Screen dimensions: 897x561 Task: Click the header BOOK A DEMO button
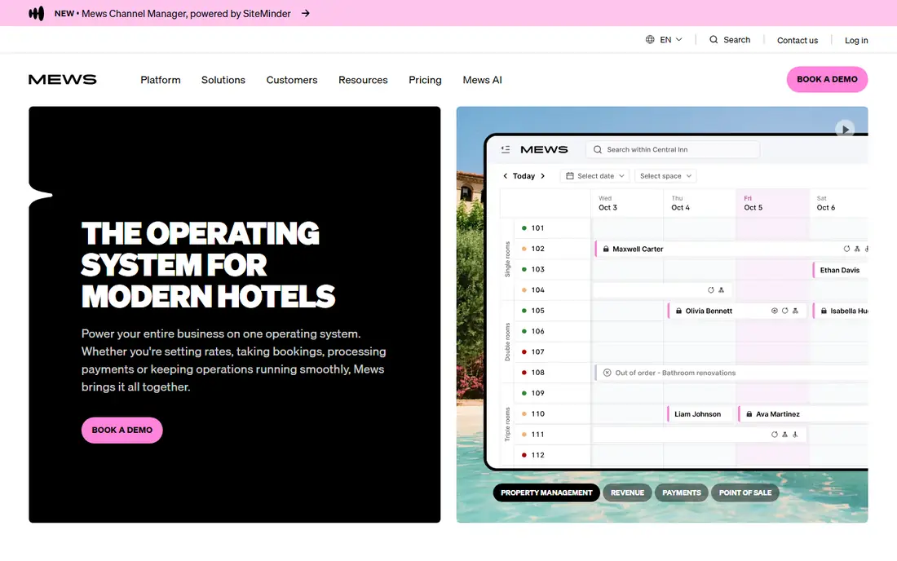click(827, 79)
